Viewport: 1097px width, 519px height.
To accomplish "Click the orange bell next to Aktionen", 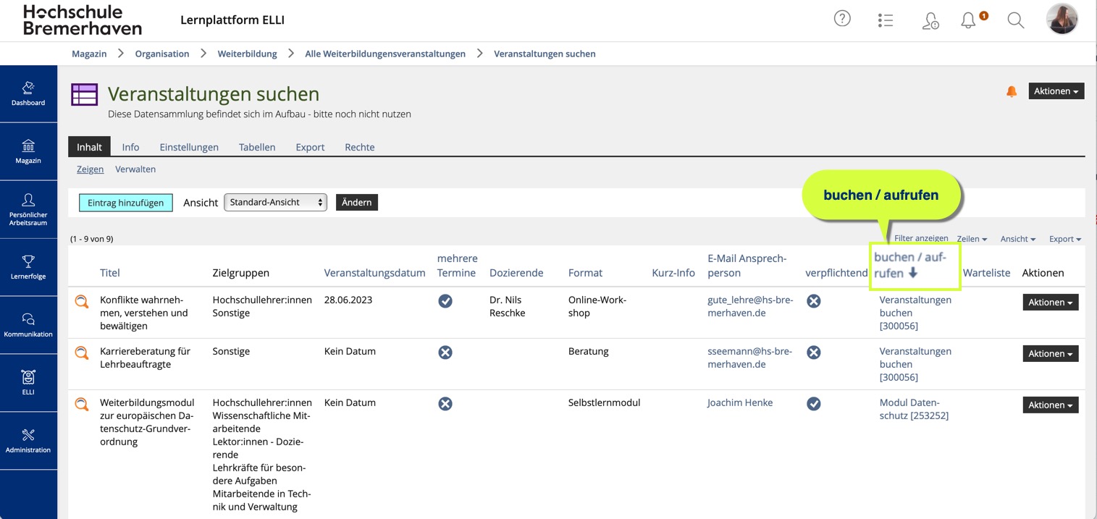I will [1012, 92].
